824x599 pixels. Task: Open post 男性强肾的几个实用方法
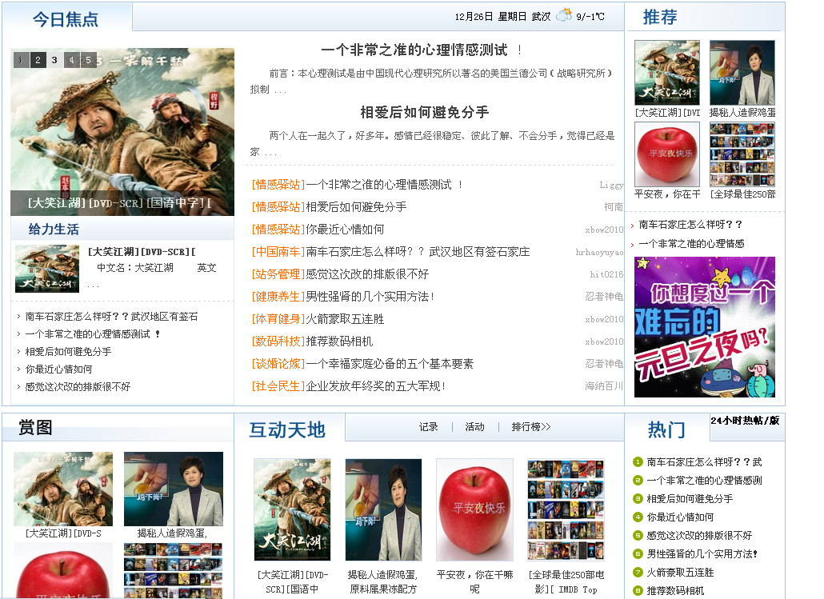(370, 297)
